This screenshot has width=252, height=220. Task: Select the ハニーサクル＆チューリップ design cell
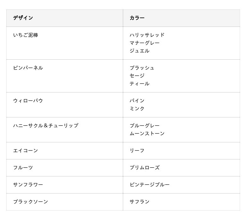46,126
